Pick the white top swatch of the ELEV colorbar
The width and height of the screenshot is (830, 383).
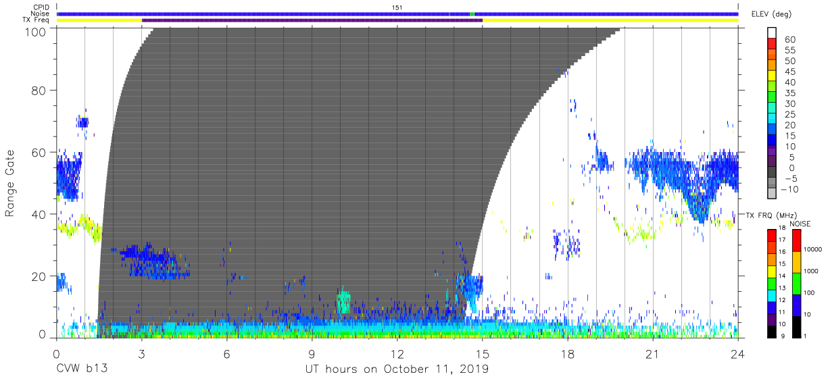[772, 33]
